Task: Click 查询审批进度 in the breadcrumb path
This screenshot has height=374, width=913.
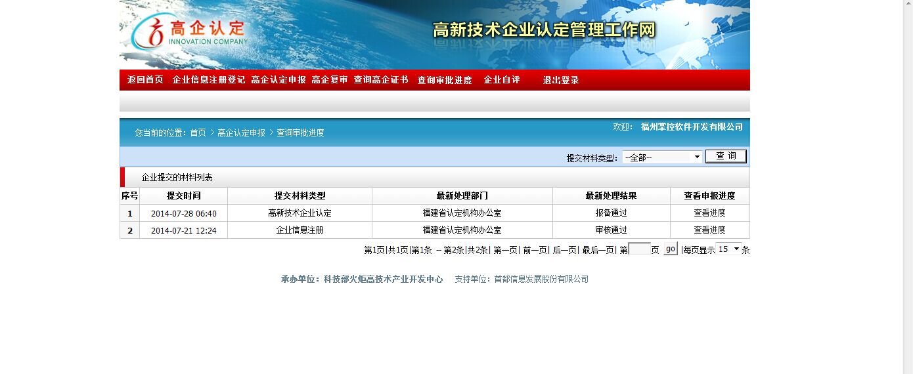Action: click(x=300, y=133)
